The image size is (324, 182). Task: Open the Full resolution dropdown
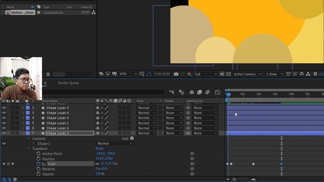click(x=206, y=74)
